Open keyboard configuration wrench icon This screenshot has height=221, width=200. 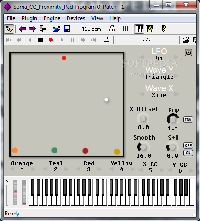pos(149,29)
